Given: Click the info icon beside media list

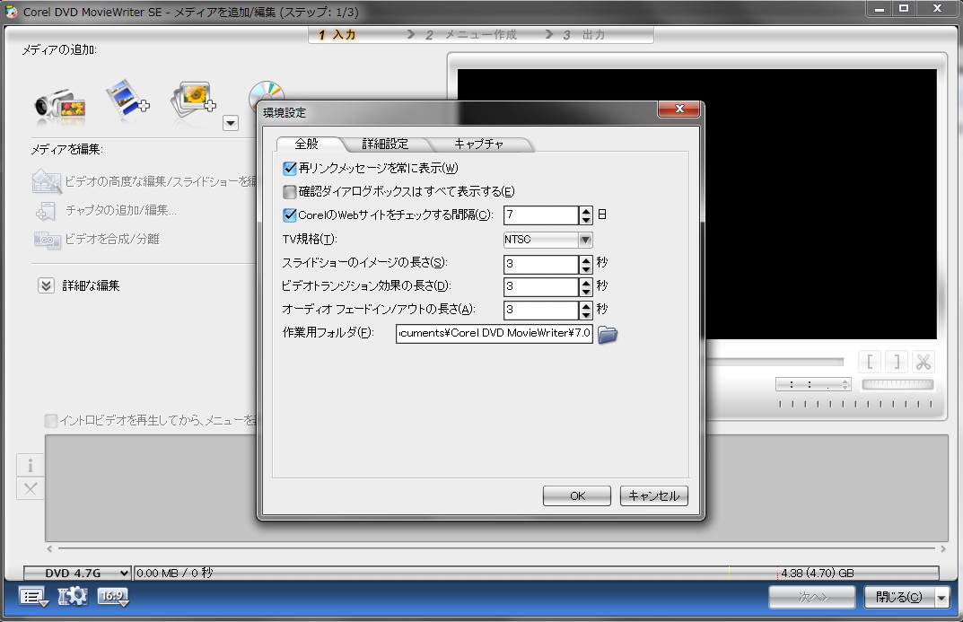Looking at the screenshot, I should [x=31, y=466].
